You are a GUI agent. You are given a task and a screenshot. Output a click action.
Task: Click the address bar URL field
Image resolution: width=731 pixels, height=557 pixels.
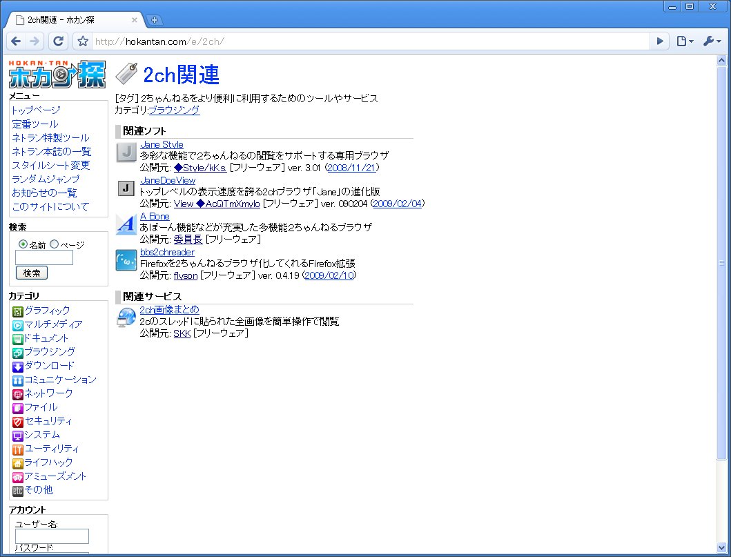[371, 41]
